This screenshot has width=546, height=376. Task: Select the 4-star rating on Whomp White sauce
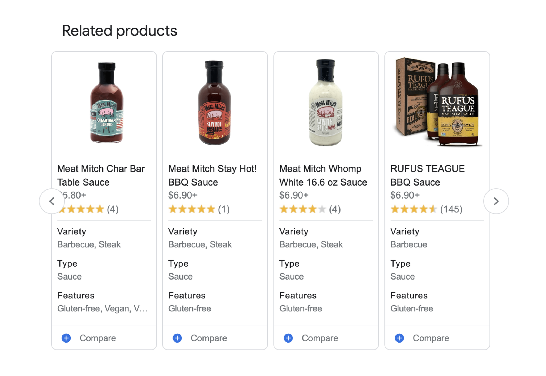point(302,209)
